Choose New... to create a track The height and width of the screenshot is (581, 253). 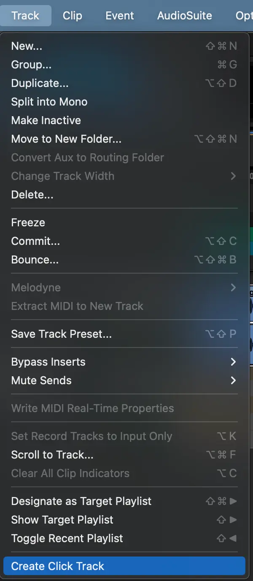point(27,46)
